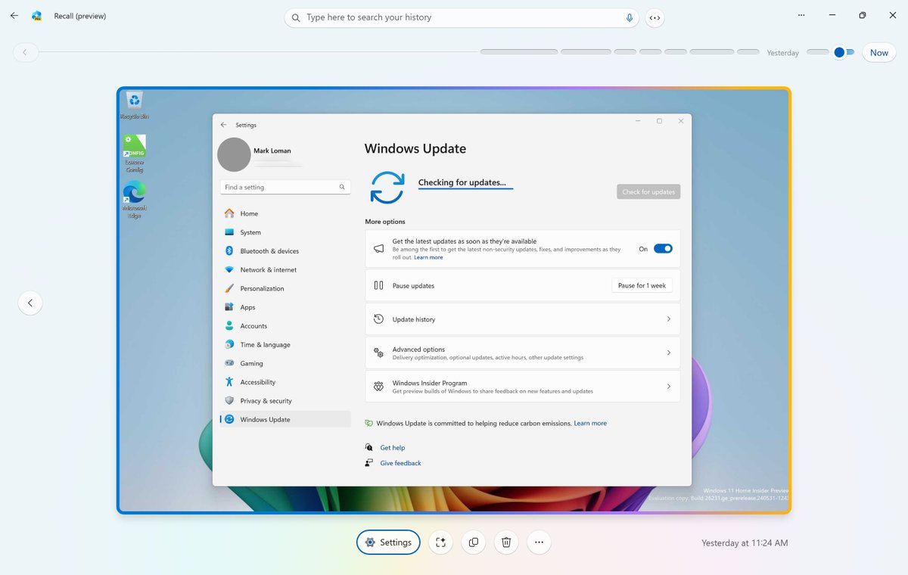The width and height of the screenshot is (908, 575).
Task: Click the blue timeline position handle
Action: [839, 52]
